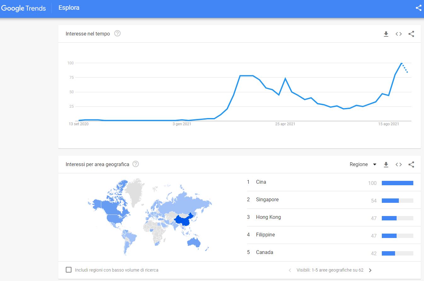The image size is (424, 281).
Task: Open the Regione dropdown
Action: 363,165
